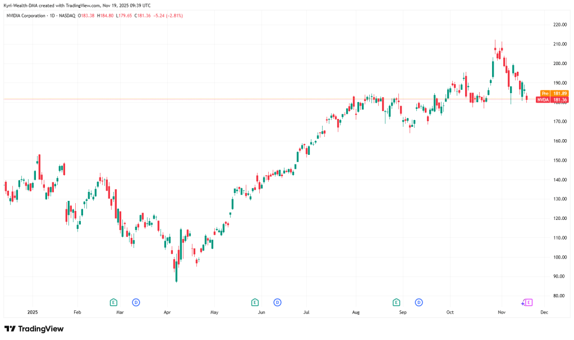The height and width of the screenshot is (340, 574).
Task: Open the dividend marker after Jun
Action: [277, 302]
